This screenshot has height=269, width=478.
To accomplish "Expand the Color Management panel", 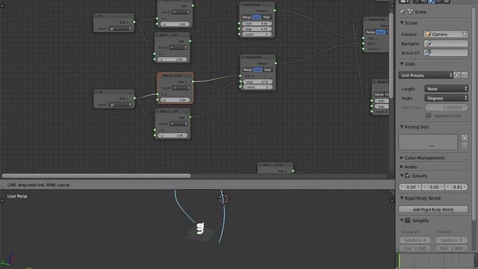I will (x=402, y=158).
